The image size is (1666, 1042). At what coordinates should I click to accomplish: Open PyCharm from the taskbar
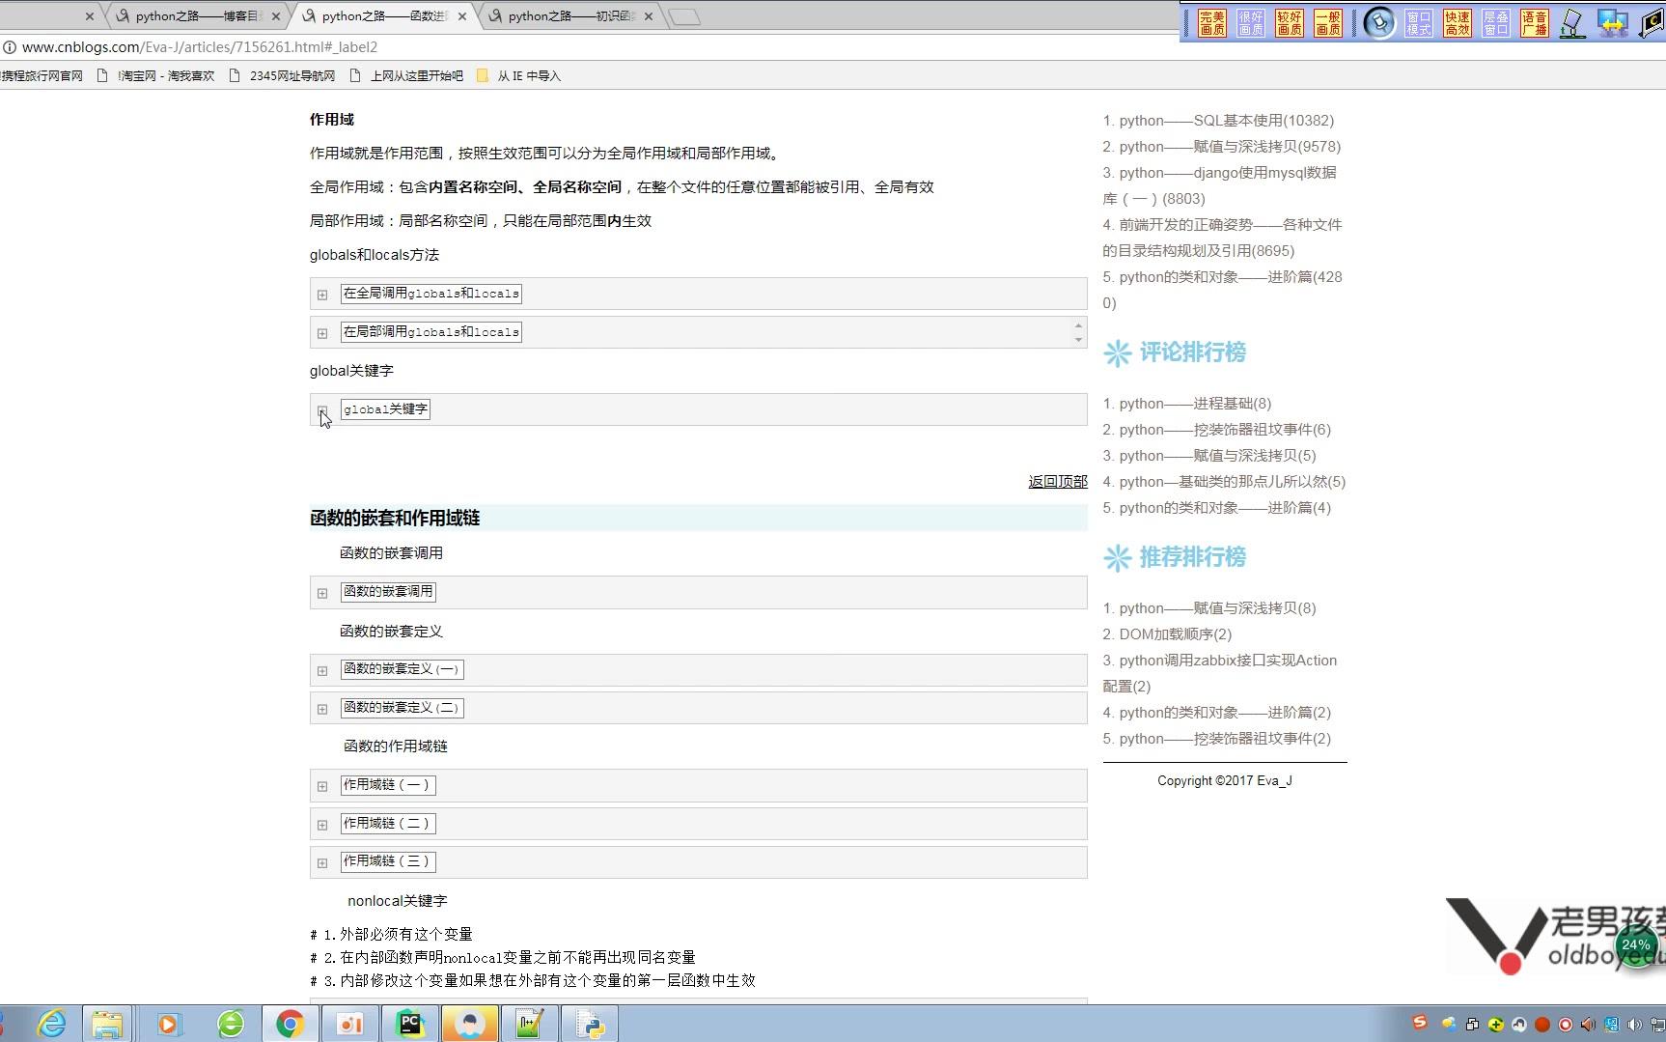(409, 1023)
